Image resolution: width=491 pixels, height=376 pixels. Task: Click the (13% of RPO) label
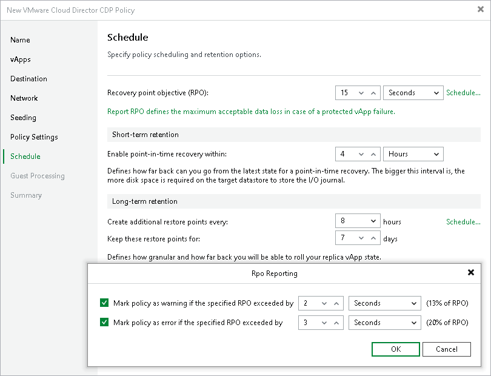447,303
